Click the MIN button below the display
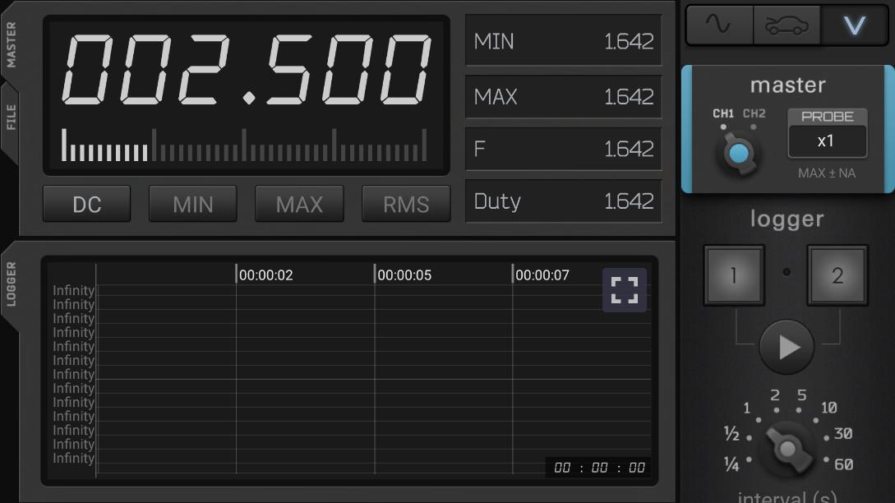The height and width of the screenshot is (503, 895). (193, 204)
